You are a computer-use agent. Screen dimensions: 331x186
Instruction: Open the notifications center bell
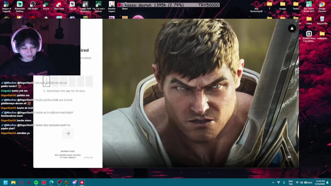(x=327, y=183)
